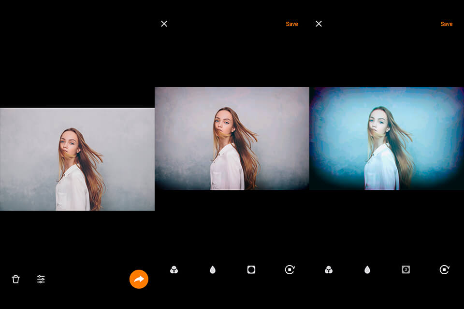Share the photo using the orange arrow
Viewport: 464px width, 309px height.
tap(139, 279)
